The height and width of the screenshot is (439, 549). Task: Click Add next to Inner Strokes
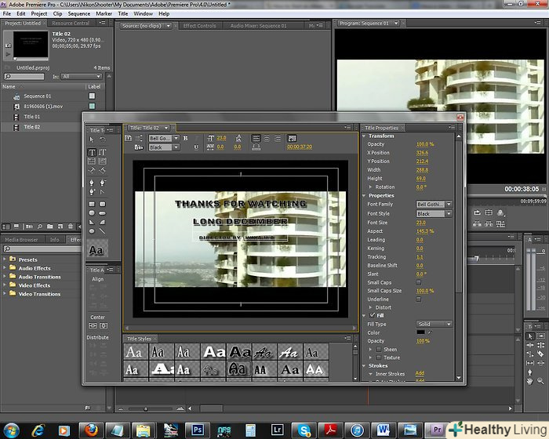tap(420, 374)
